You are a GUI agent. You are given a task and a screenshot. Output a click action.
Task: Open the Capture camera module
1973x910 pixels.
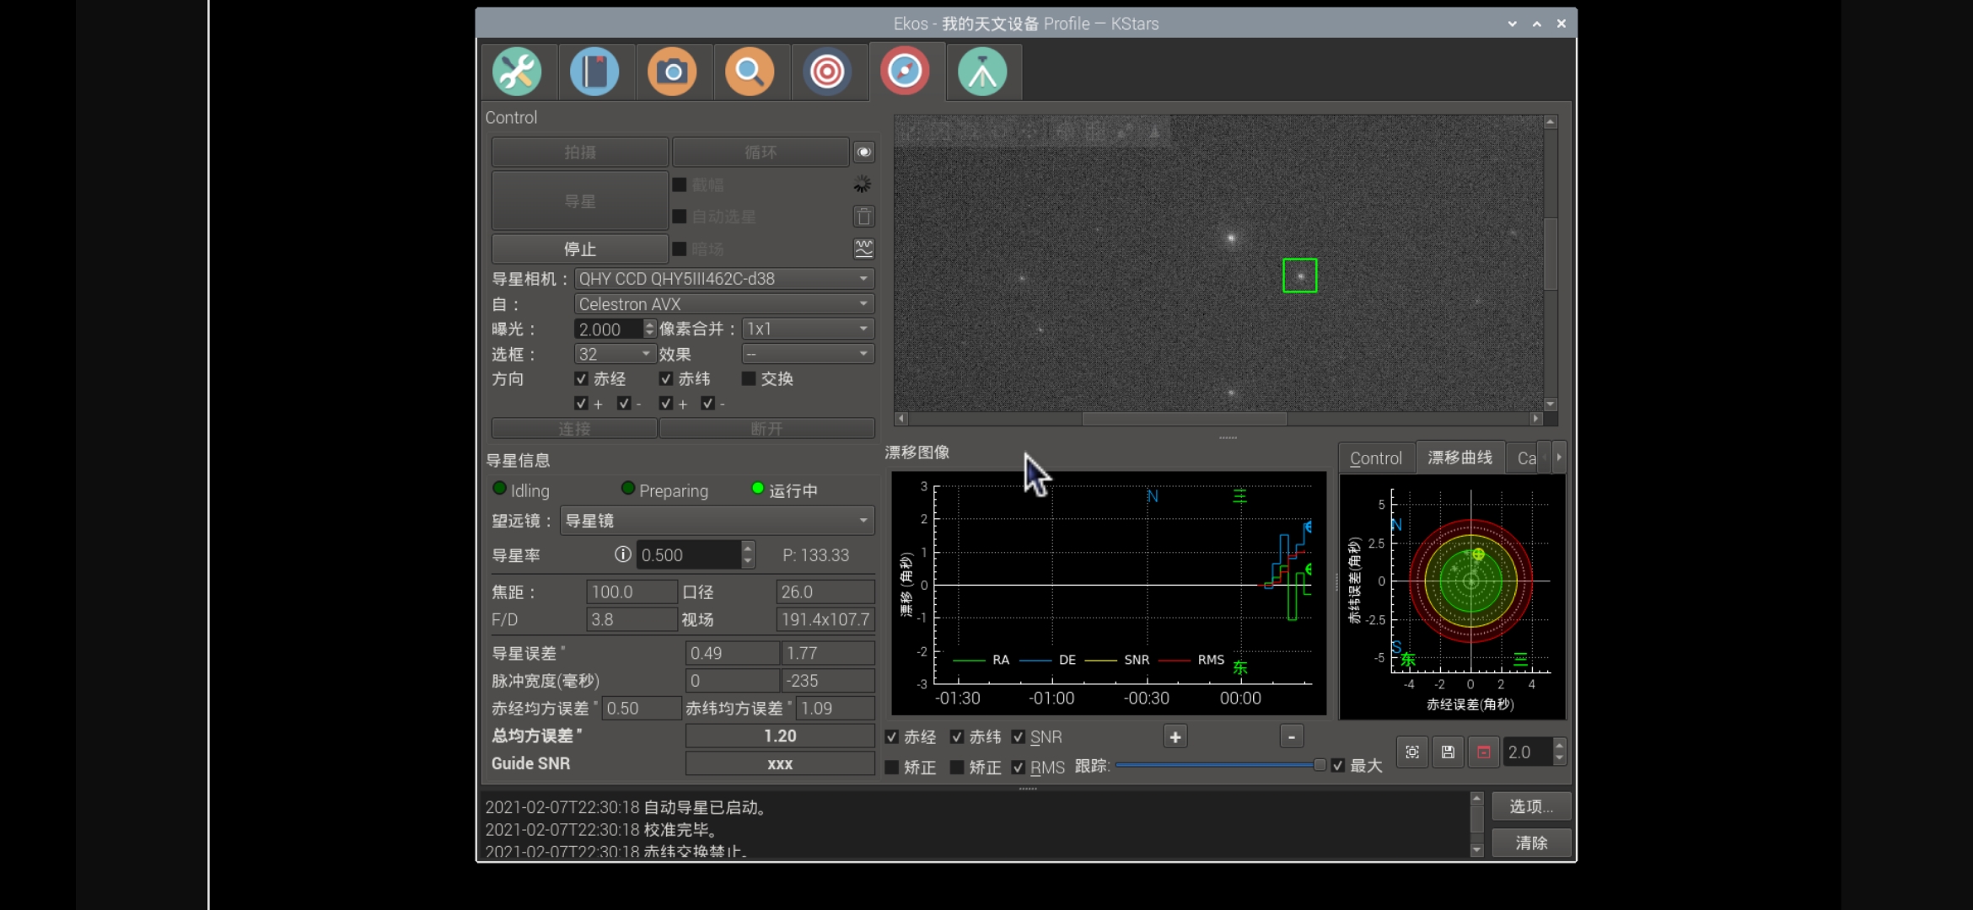coord(672,72)
